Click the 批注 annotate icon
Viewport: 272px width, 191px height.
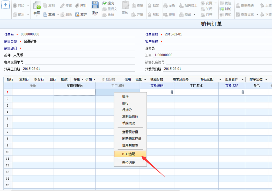click(222, 3)
